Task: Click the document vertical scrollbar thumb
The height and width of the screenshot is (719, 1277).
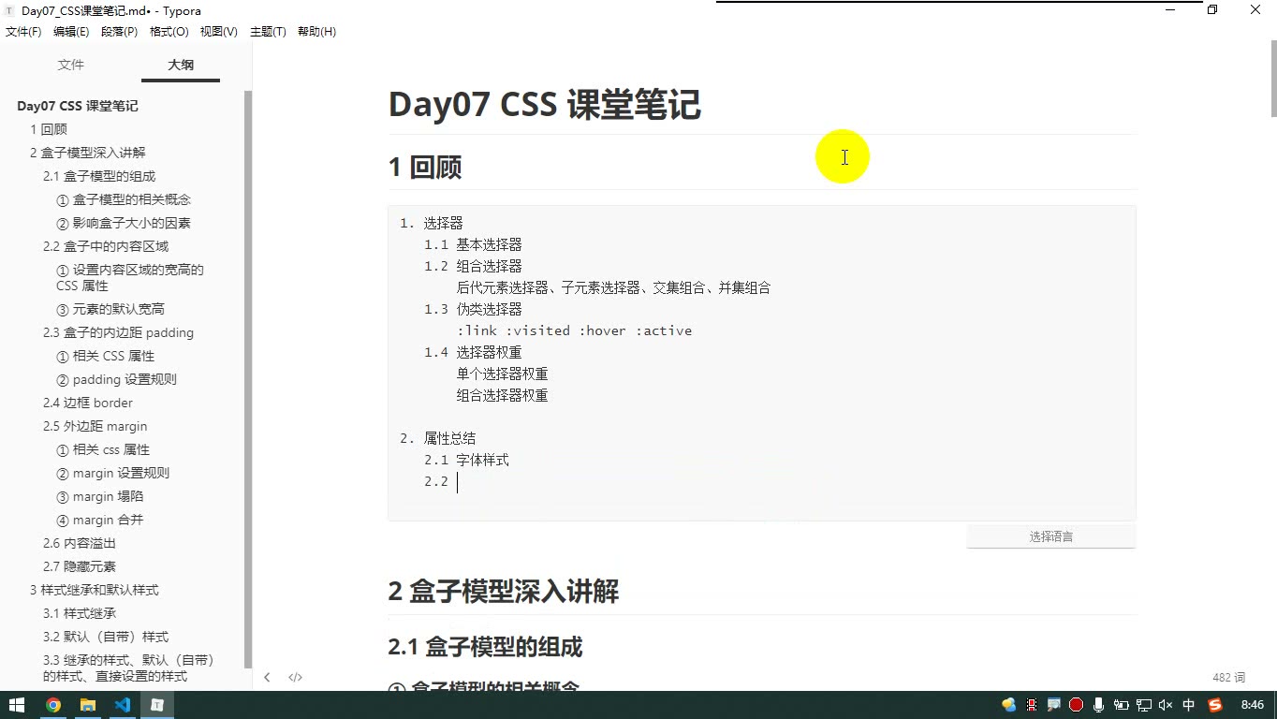Action: pyautogui.click(x=1272, y=80)
